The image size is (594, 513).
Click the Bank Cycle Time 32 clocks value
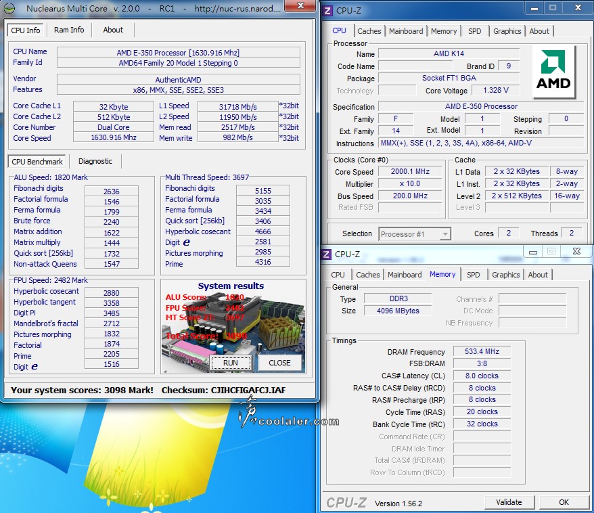482,424
